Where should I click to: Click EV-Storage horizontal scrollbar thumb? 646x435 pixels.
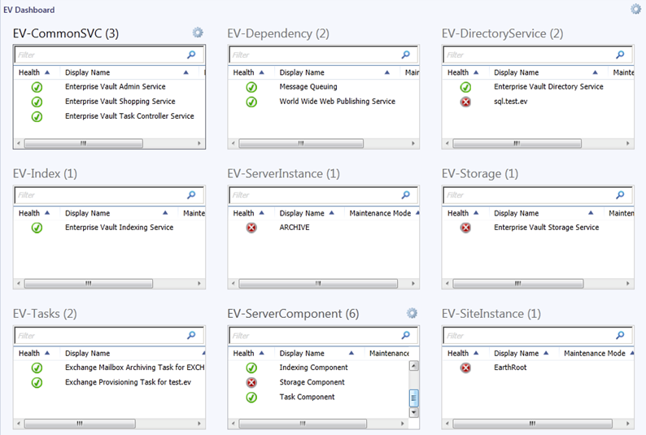[518, 284]
